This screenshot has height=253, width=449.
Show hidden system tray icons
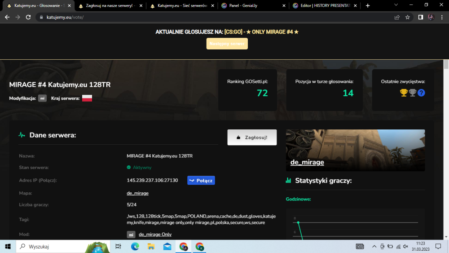pos(374,246)
